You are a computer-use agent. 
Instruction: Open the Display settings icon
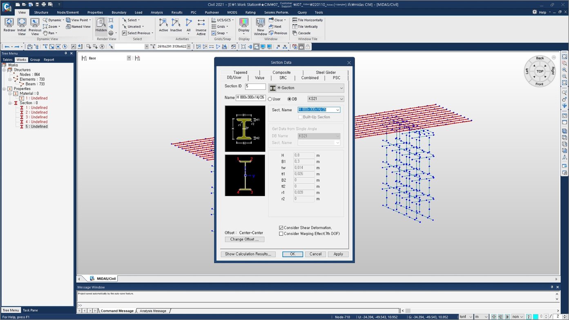243,24
